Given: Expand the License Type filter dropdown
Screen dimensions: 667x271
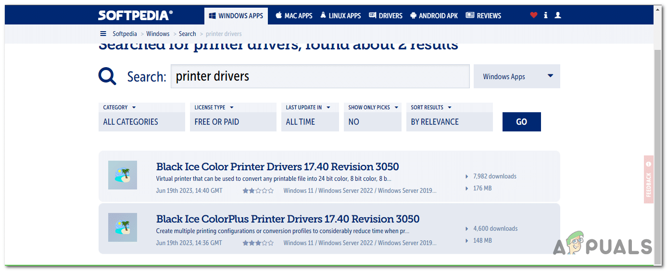Looking at the screenshot, I should pyautogui.click(x=233, y=117).
